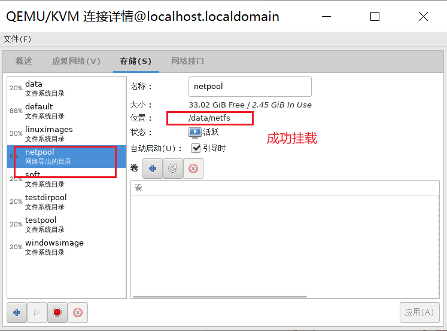Start the selected storage pool

point(37,312)
